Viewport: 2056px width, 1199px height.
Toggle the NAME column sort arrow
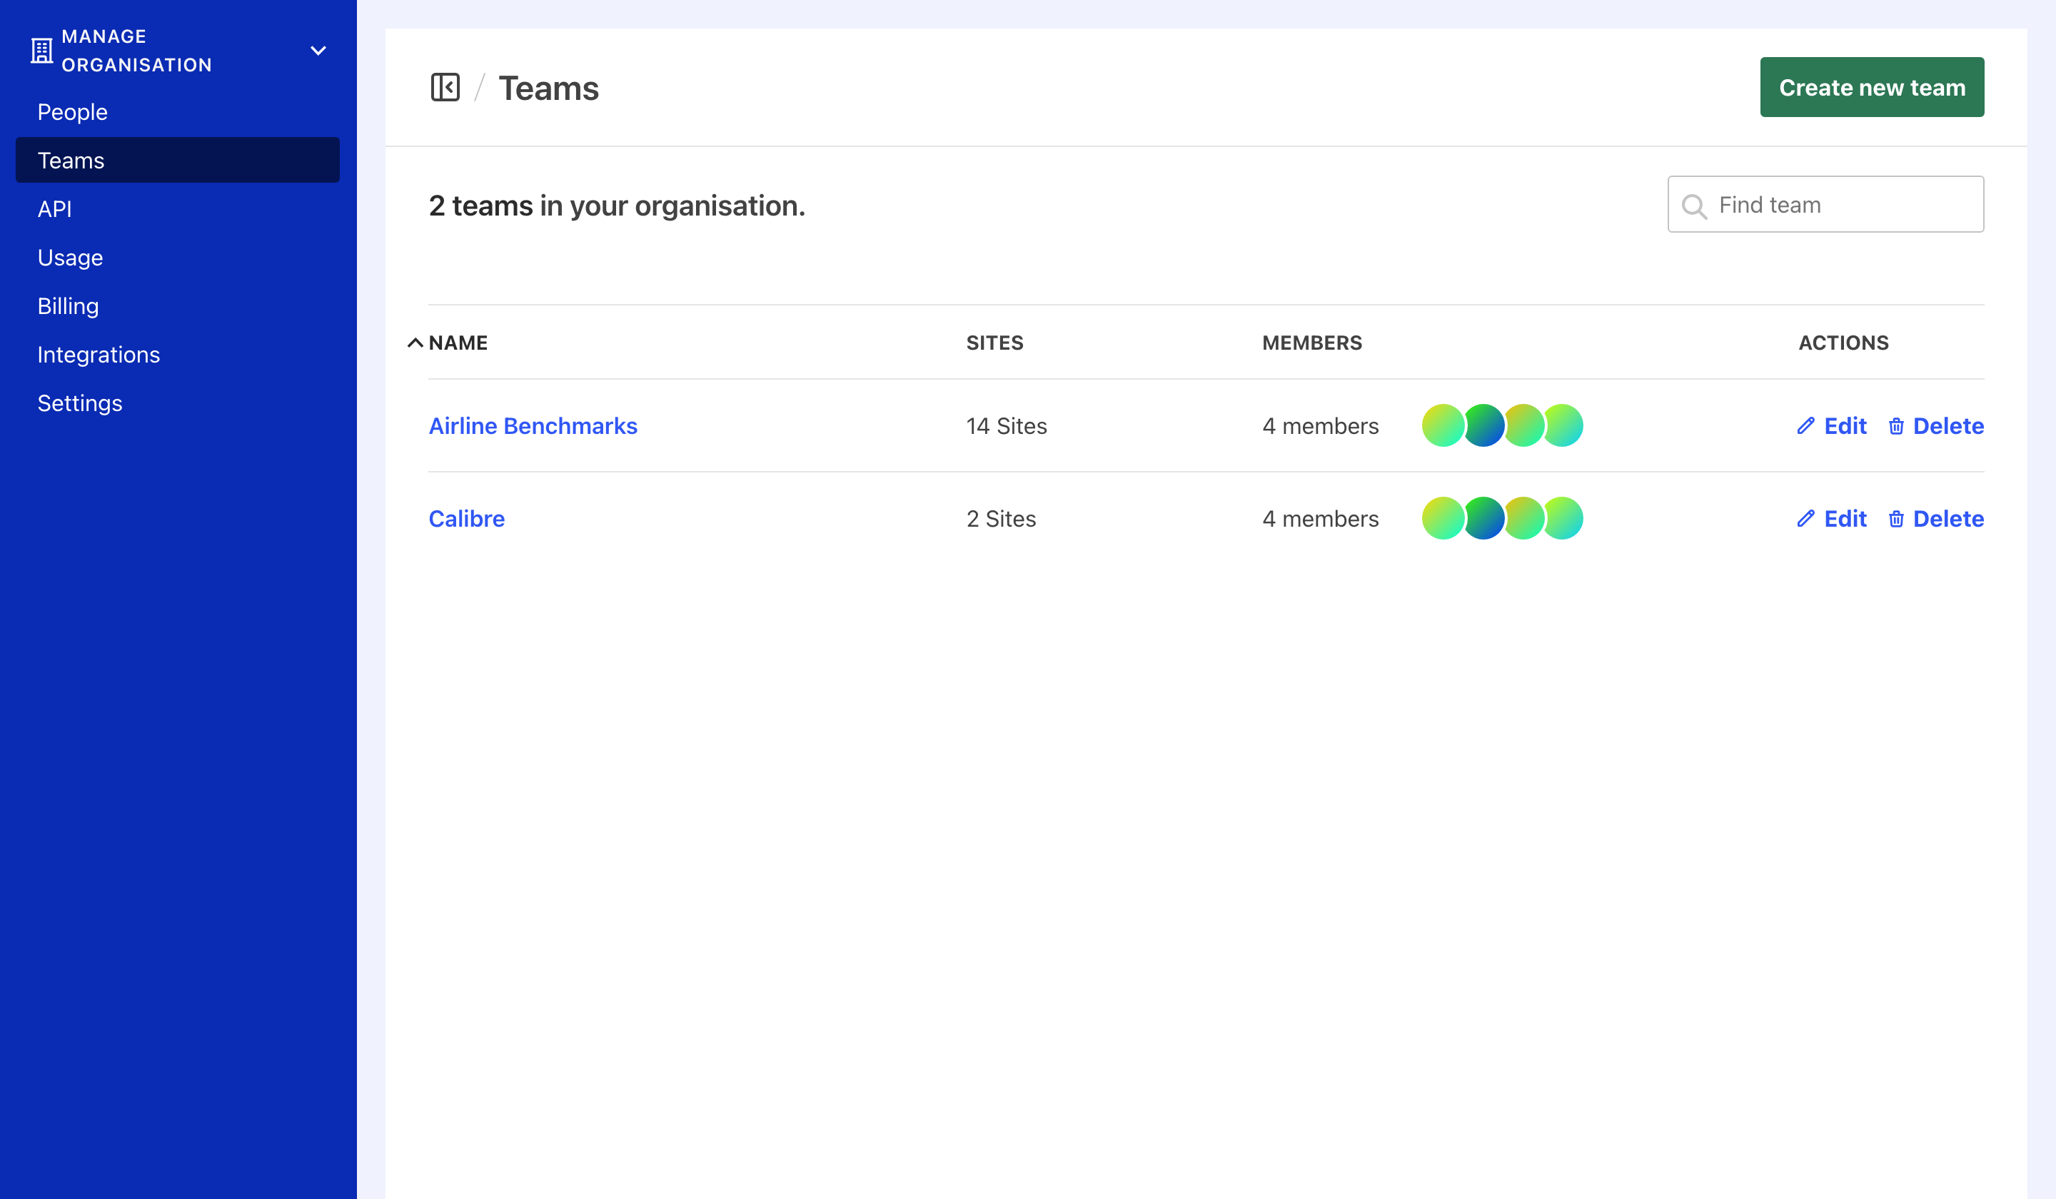coord(415,343)
